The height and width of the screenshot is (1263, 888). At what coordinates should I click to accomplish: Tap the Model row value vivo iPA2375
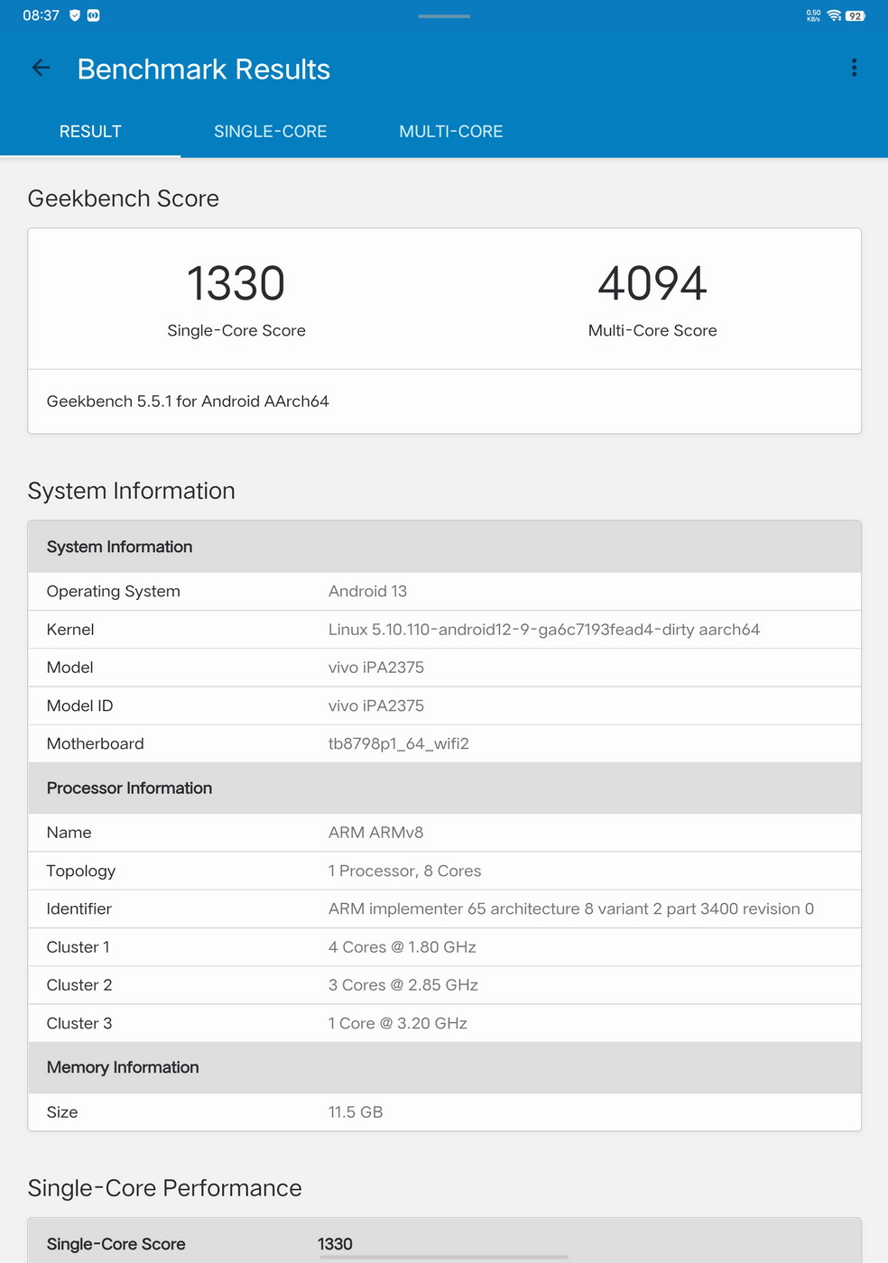pyautogui.click(x=376, y=668)
